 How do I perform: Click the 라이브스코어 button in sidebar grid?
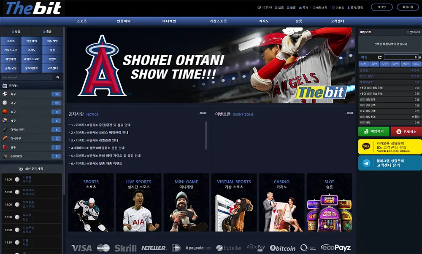tap(32, 59)
